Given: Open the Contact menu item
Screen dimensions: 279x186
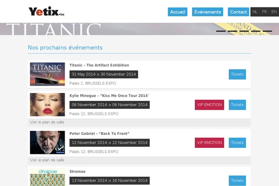Looking at the screenshot, I should [239, 12].
